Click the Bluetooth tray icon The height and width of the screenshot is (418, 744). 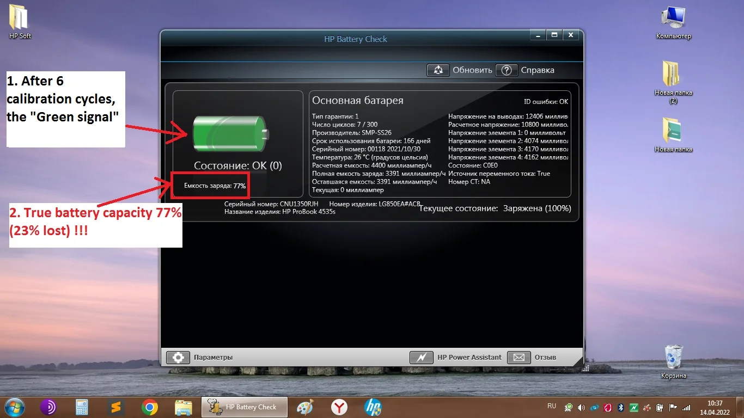[620, 407]
